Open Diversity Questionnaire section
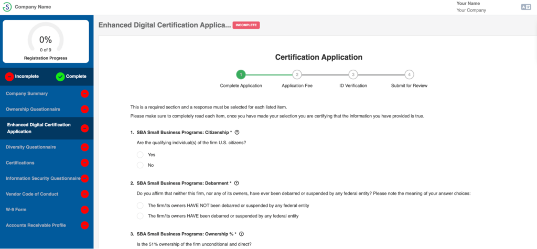 point(31,147)
